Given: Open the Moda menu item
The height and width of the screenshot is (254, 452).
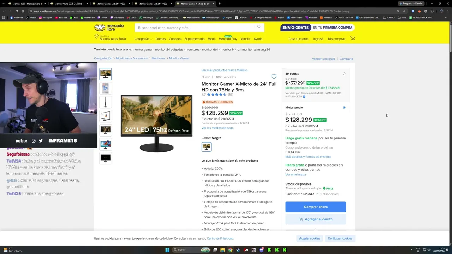Looking at the screenshot, I should (x=212, y=39).
